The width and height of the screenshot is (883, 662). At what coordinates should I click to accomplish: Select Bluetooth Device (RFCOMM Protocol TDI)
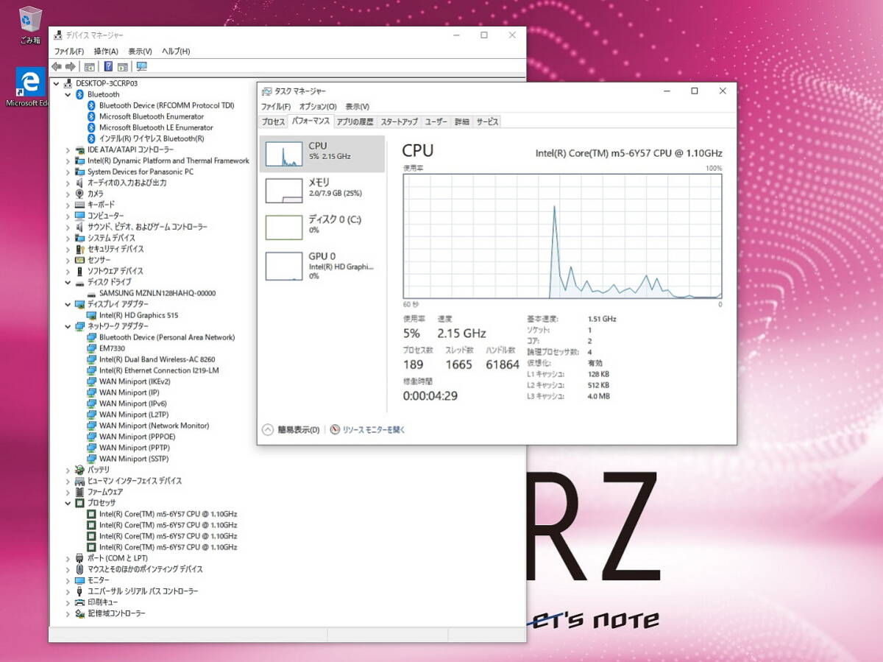click(166, 105)
